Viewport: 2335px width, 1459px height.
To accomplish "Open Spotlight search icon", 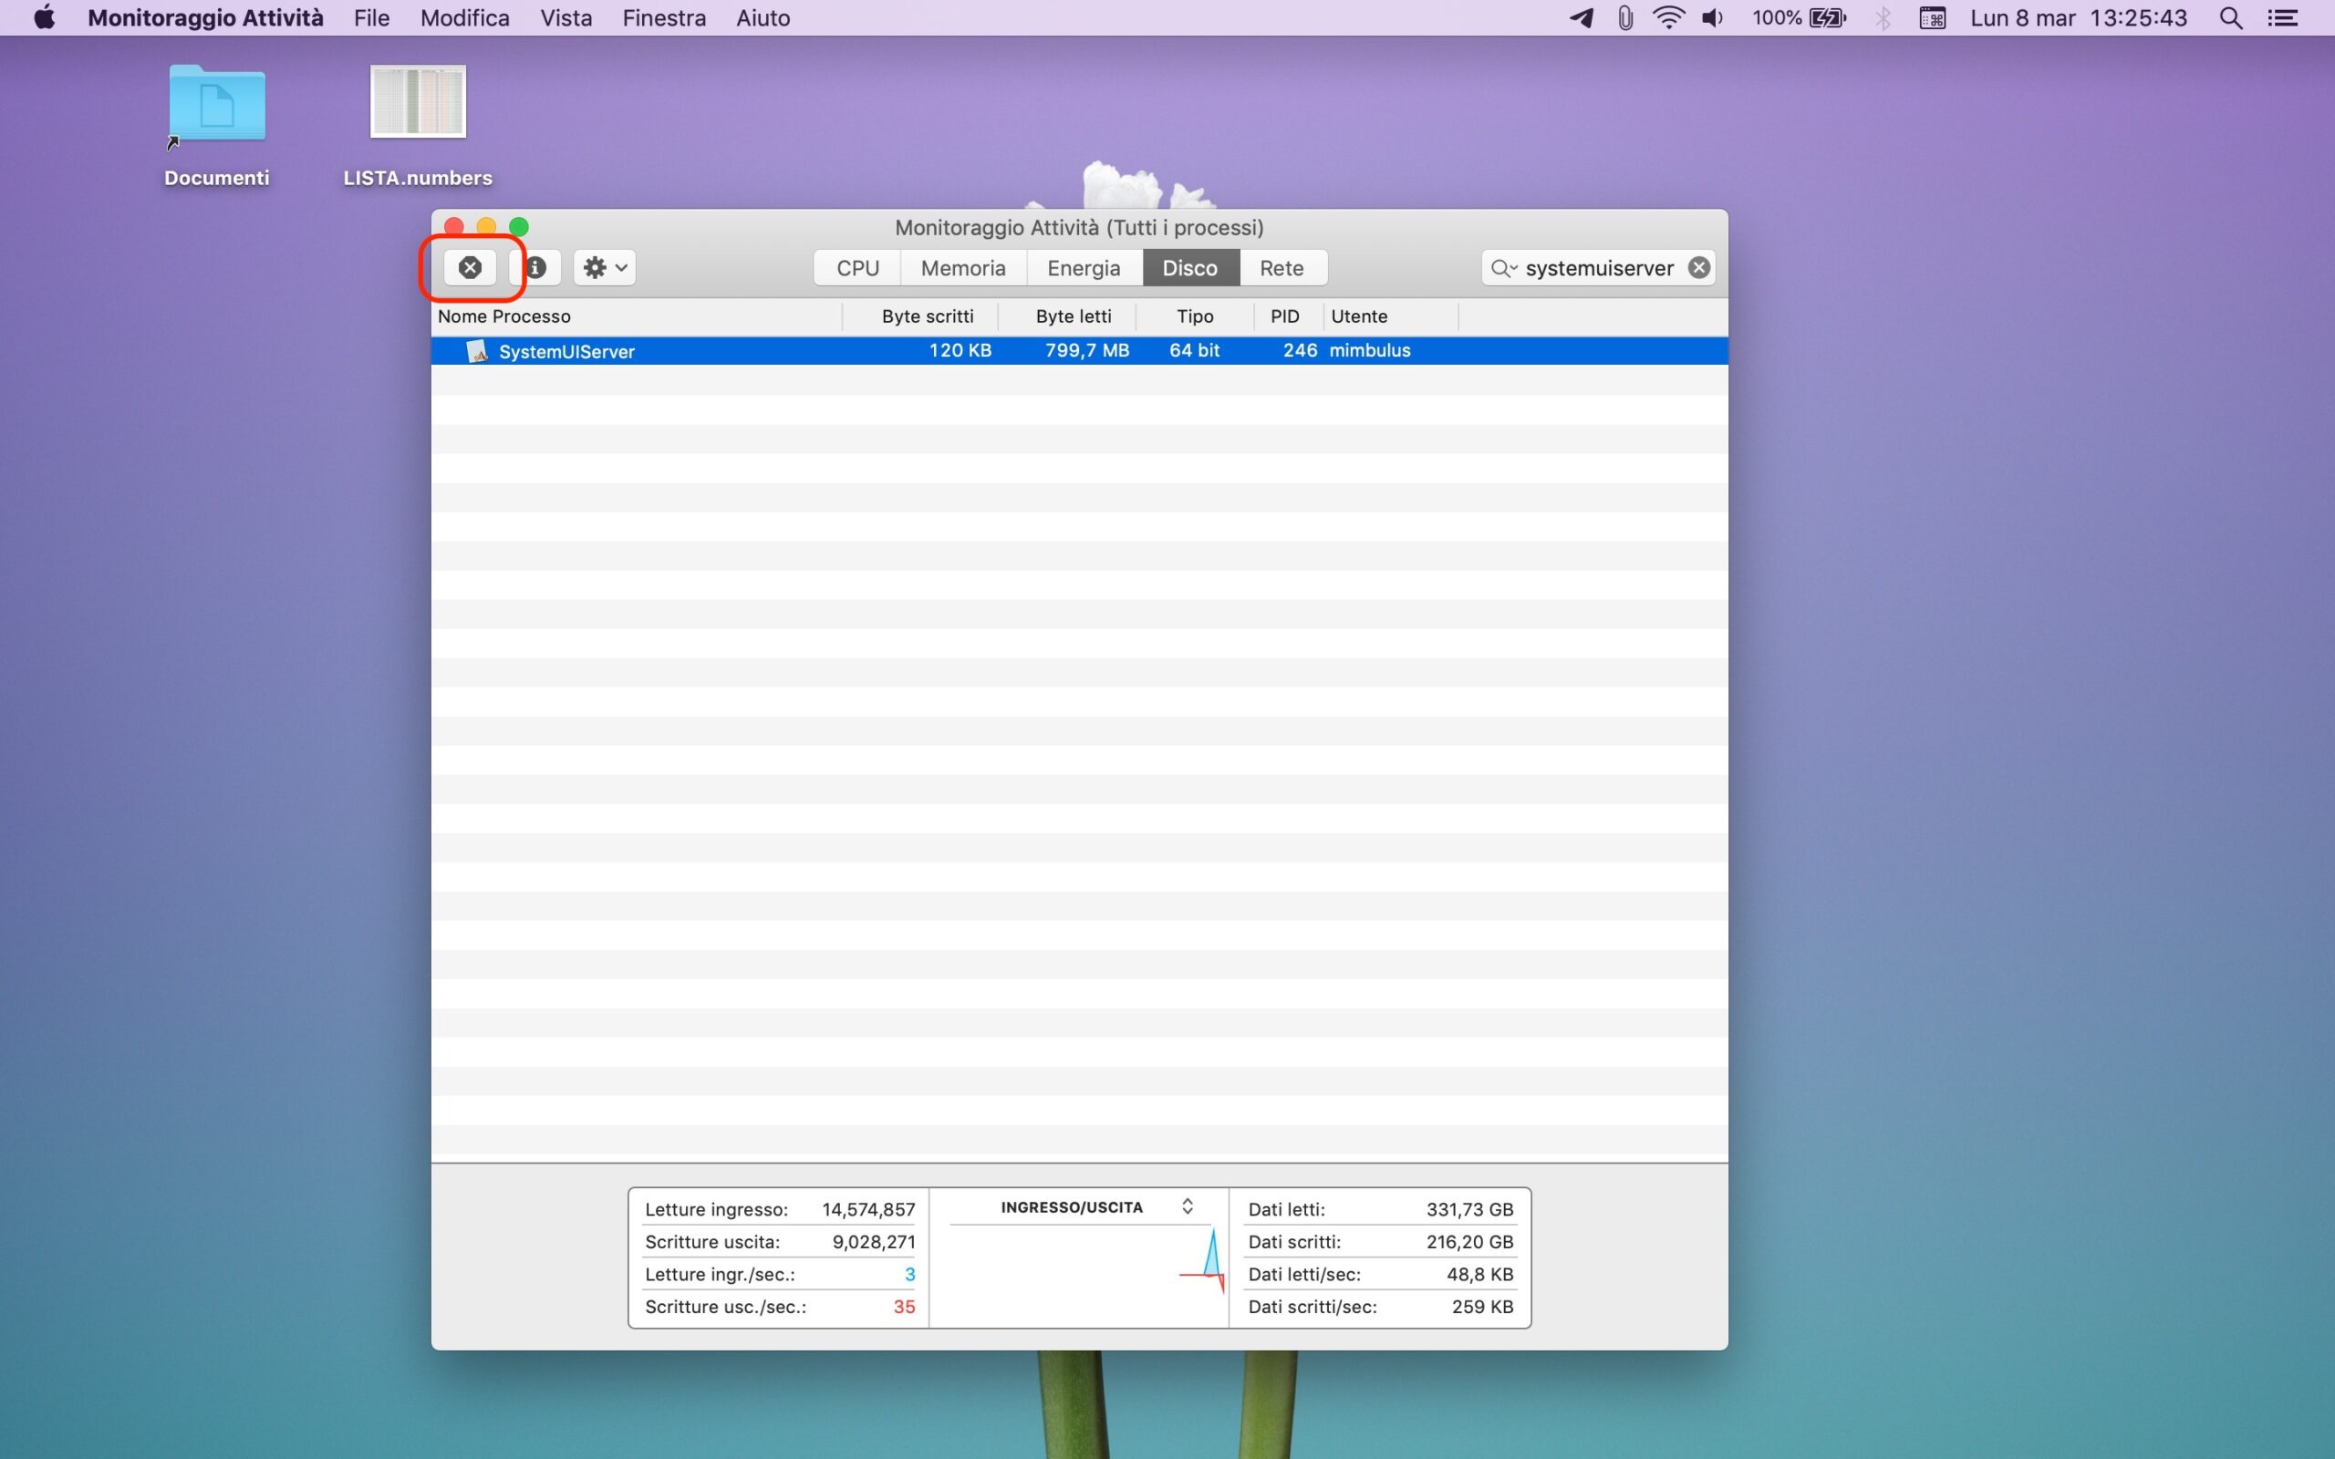I will tap(2230, 17).
